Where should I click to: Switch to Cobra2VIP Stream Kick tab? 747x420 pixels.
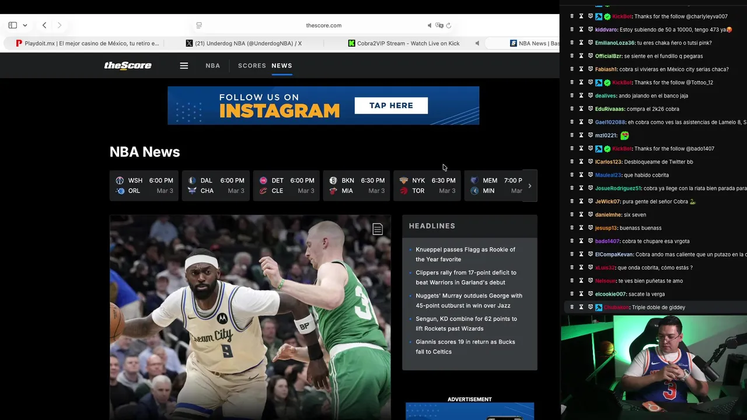[x=404, y=43]
